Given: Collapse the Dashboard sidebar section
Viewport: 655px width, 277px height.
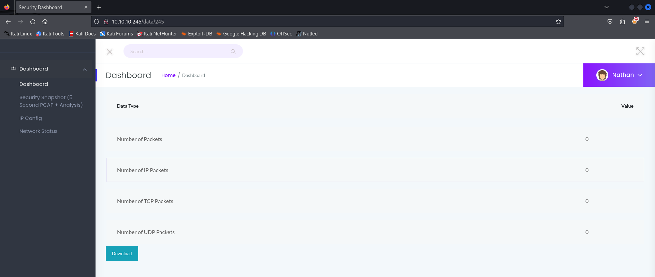Looking at the screenshot, I should coord(85,69).
